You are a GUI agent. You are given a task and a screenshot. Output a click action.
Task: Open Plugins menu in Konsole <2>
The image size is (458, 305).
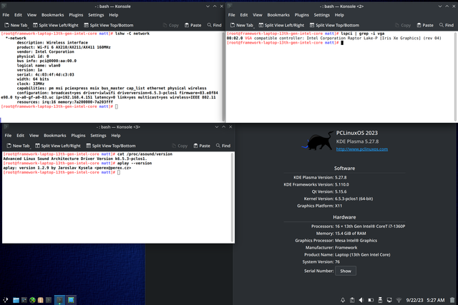302,15
